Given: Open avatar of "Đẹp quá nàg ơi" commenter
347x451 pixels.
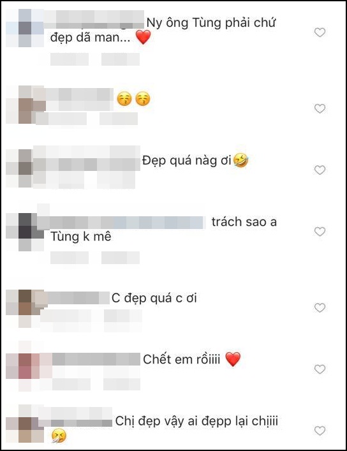Looking at the screenshot, I should (25, 168).
